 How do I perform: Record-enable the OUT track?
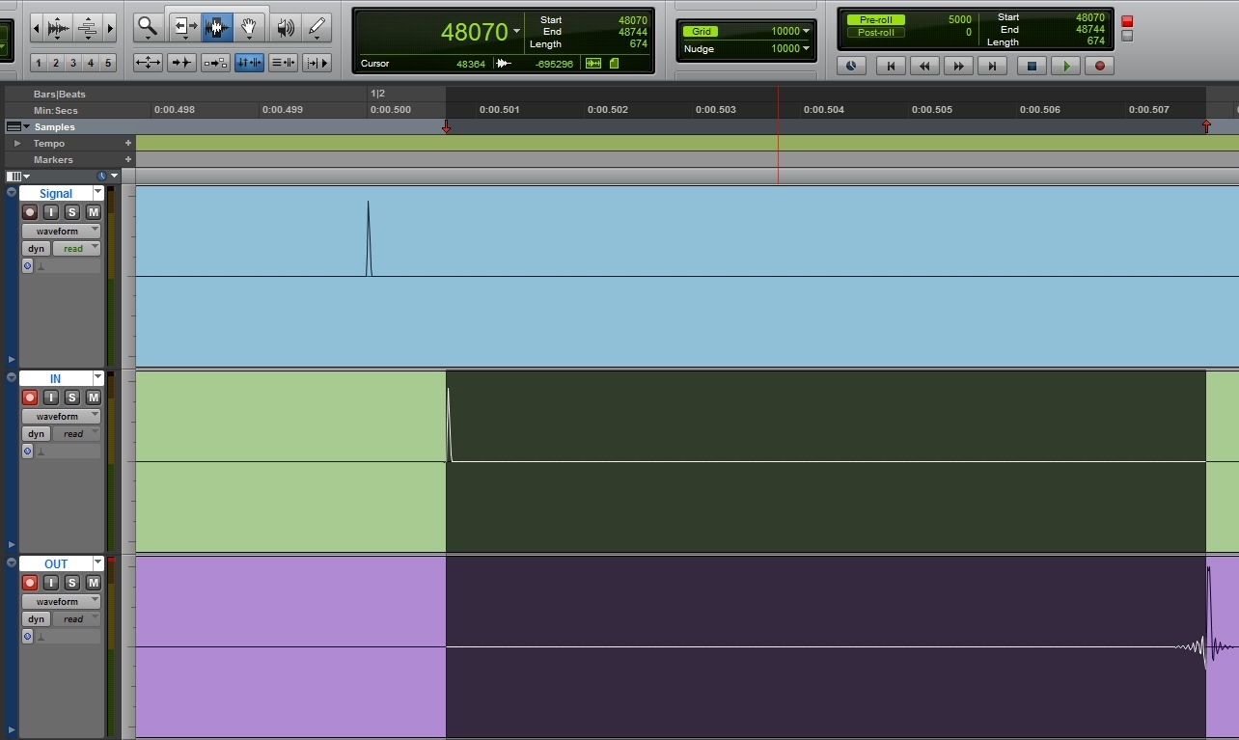[30, 583]
